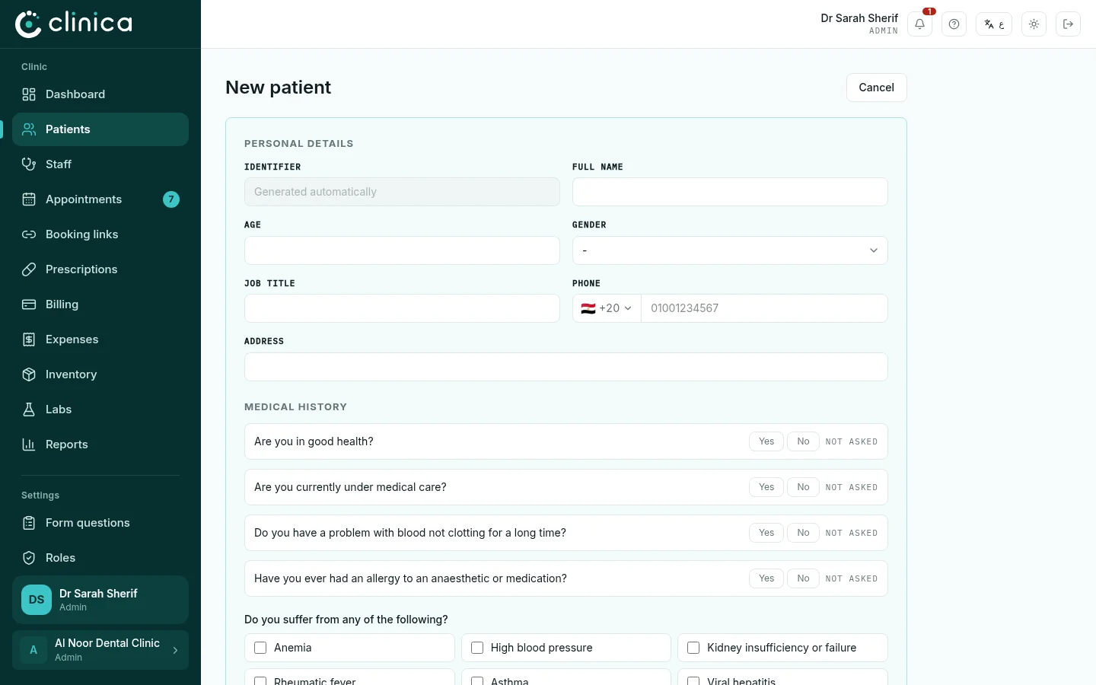Open the Gender dropdown

click(x=730, y=250)
